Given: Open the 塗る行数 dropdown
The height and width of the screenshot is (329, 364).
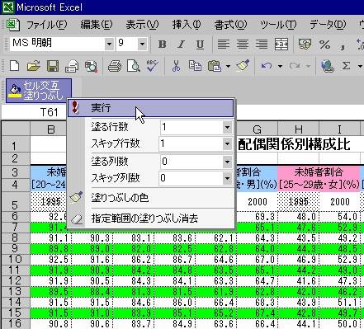Looking at the screenshot, I should [x=227, y=128].
